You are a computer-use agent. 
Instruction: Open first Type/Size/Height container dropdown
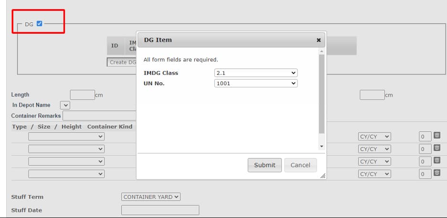click(66, 136)
